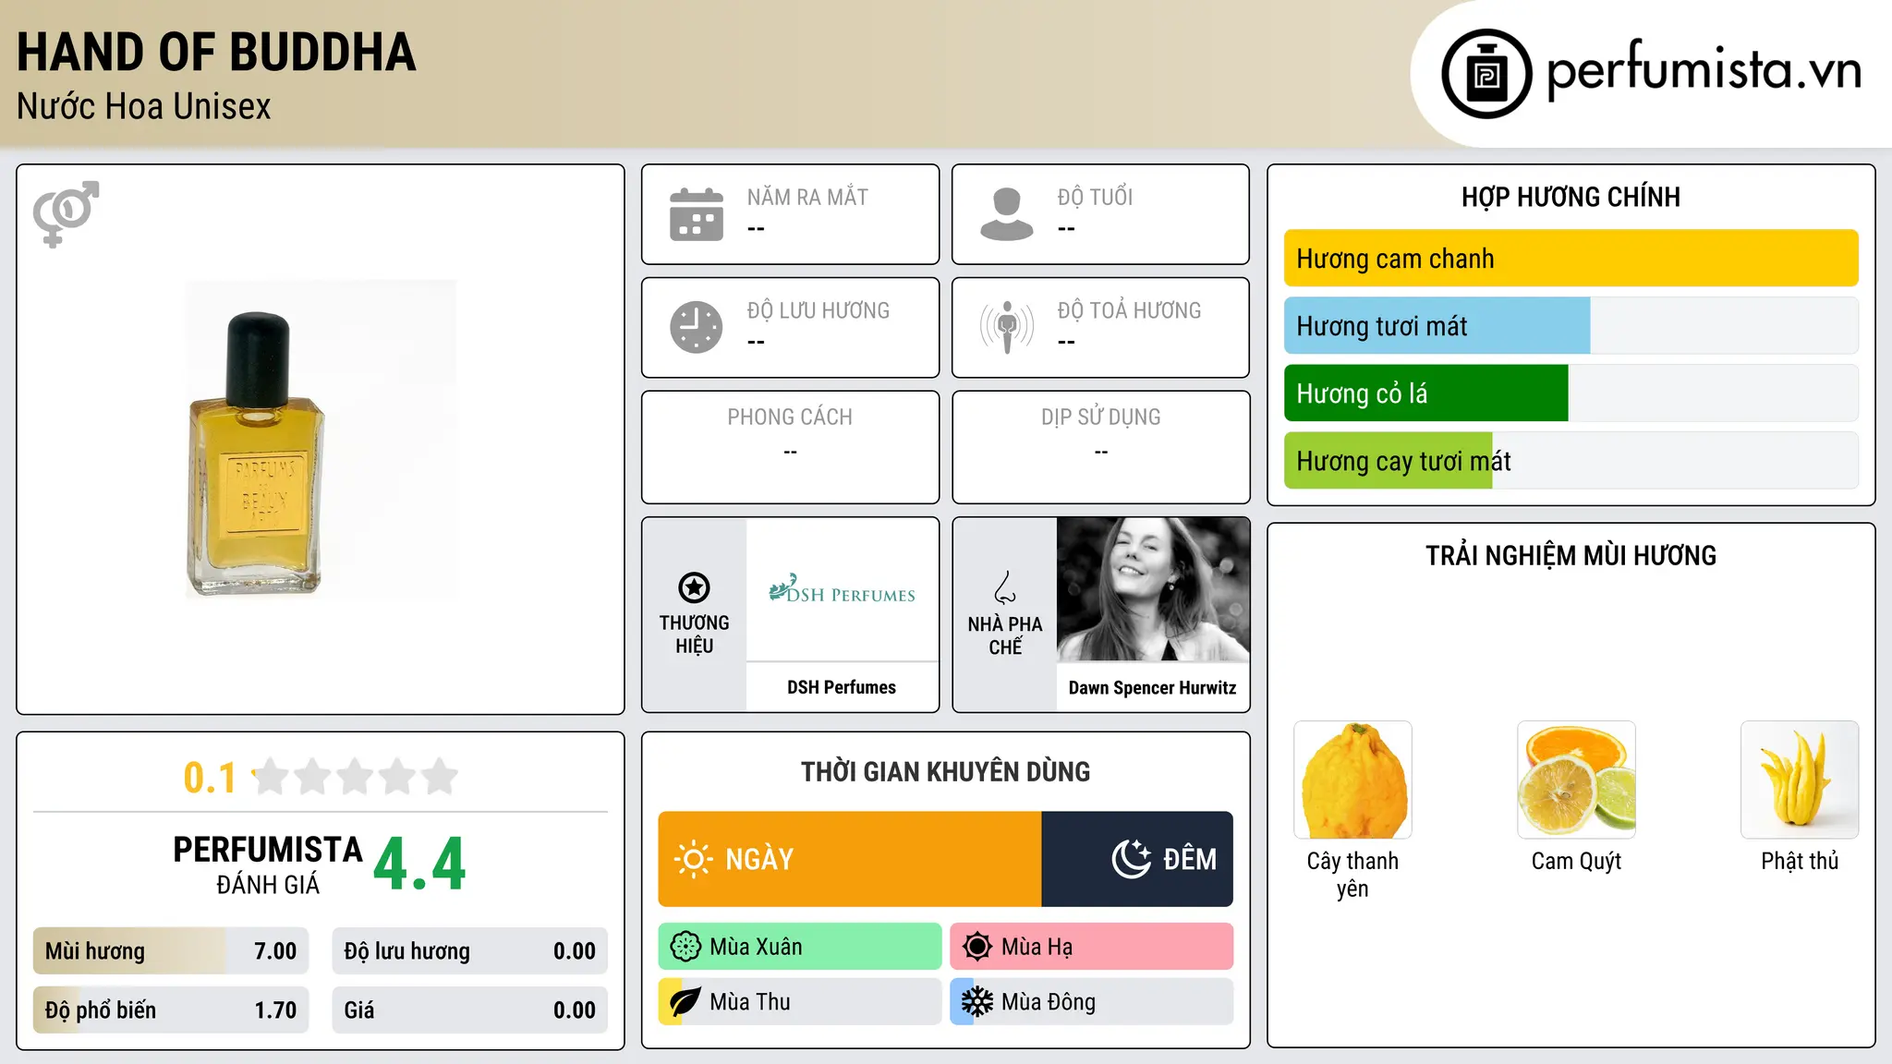1892x1064 pixels.
Task: Open the Hand of Buddha bottle image
Action: coord(321,440)
